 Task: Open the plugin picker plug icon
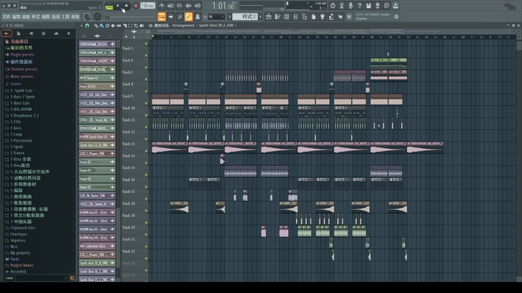tap(322, 17)
